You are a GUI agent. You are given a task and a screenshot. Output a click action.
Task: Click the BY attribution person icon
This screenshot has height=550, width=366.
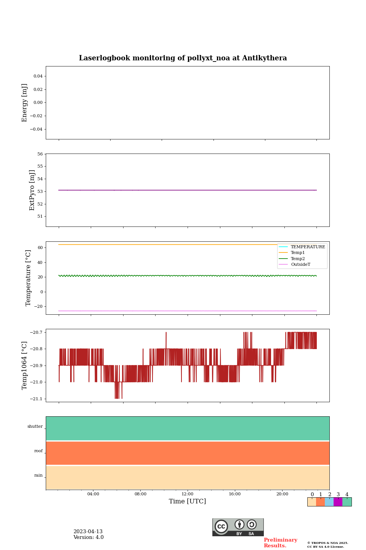coord(239,524)
